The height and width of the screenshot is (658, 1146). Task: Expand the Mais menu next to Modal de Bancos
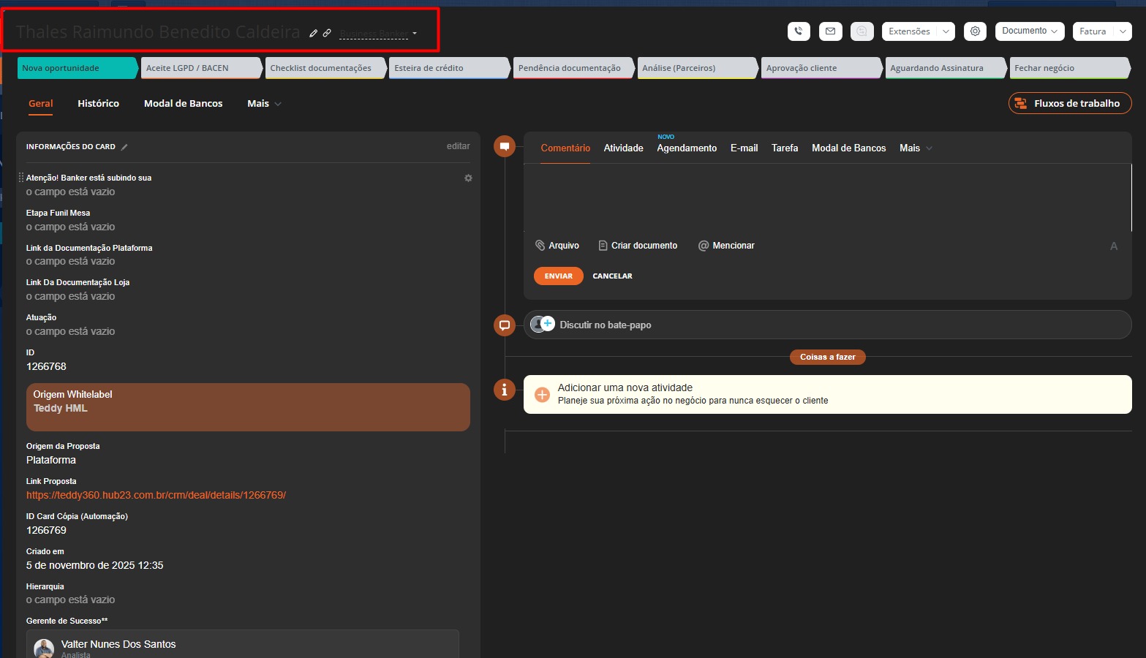[264, 104]
